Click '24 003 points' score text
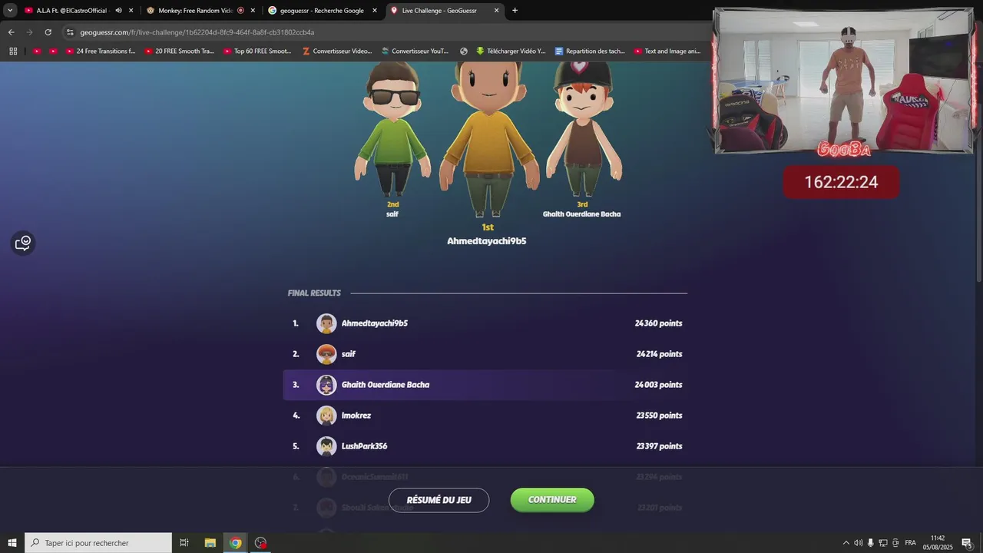Viewport: 983px width, 553px height. coord(658,385)
